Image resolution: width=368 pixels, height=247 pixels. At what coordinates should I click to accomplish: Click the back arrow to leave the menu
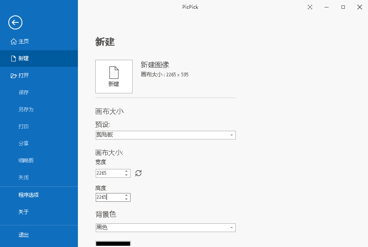pyautogui.click(x=15, y=22)
